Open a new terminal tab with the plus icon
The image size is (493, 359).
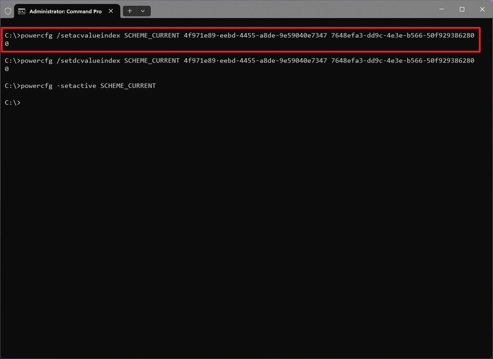(x=129, y=11)
